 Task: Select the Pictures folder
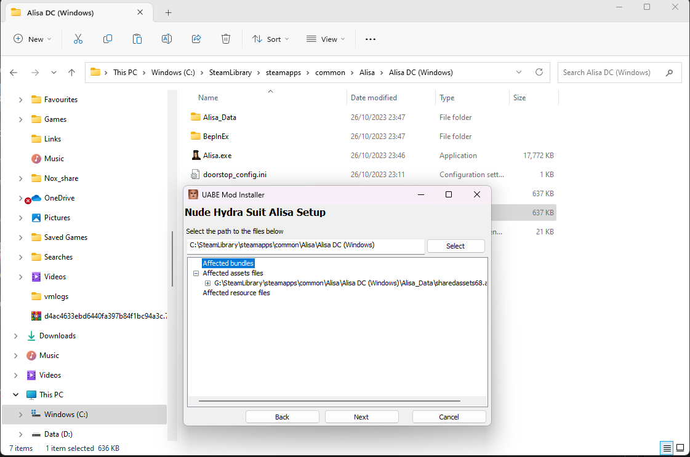tap(50, 218)
